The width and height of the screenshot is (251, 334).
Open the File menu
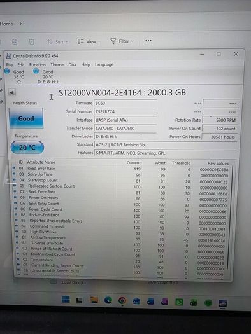click(x=10, y=64)
